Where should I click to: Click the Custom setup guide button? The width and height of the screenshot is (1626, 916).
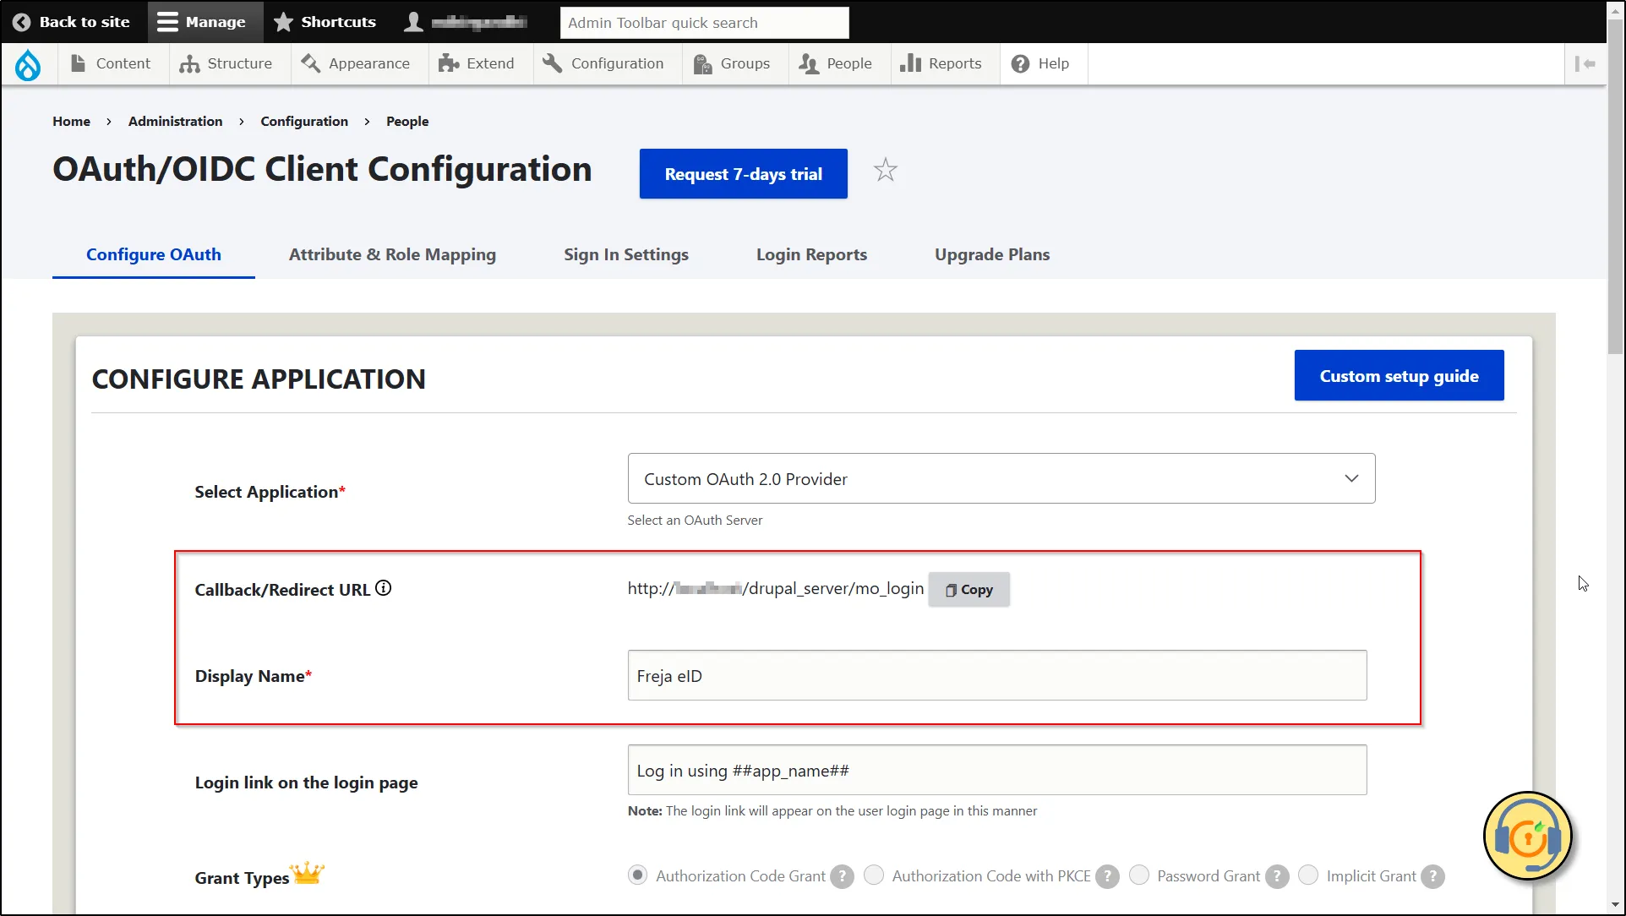point(1398,375)
